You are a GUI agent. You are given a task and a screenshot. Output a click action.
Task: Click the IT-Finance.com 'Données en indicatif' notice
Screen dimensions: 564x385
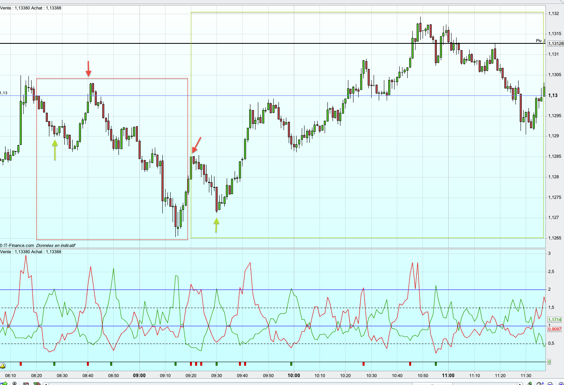pos(38,245)
